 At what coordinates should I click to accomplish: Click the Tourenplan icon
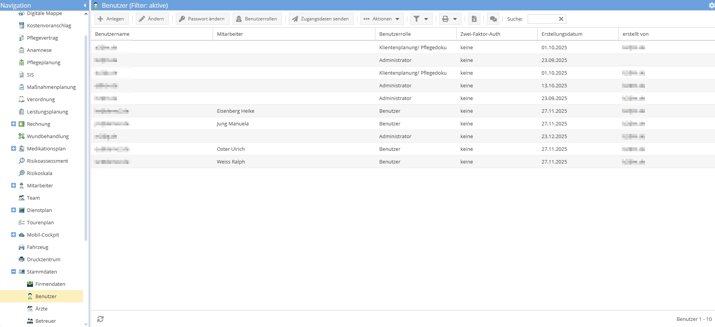coord(22,222)
